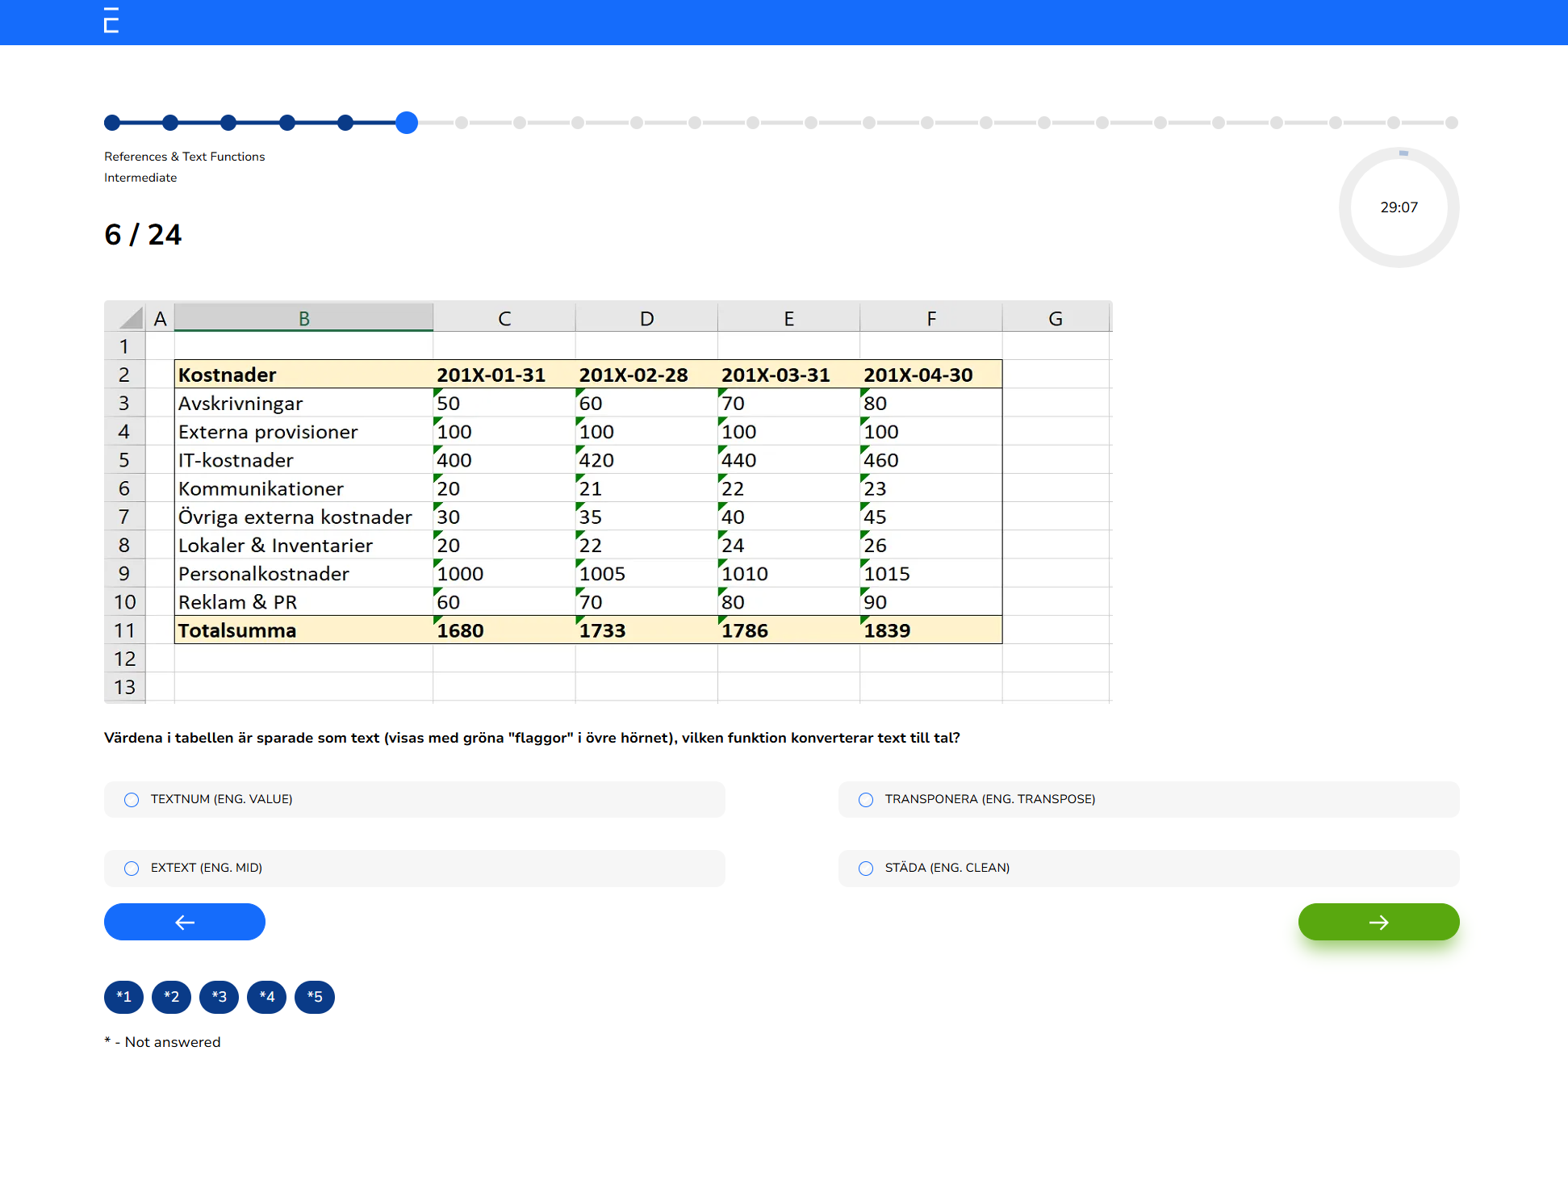Select column B header in the spreadsheet
Image resolution: width=1568 pixels, height=1189 pixels.
[303, 316]
